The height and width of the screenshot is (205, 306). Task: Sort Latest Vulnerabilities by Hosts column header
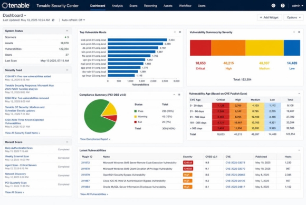pos(288,157)
